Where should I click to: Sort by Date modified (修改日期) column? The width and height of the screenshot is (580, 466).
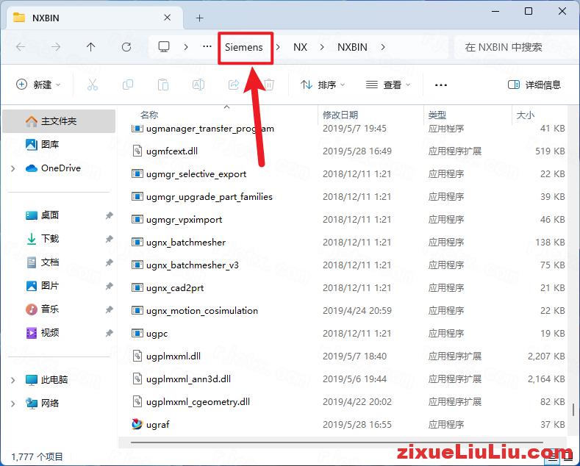pyautogui.click(x=340, y=115)
